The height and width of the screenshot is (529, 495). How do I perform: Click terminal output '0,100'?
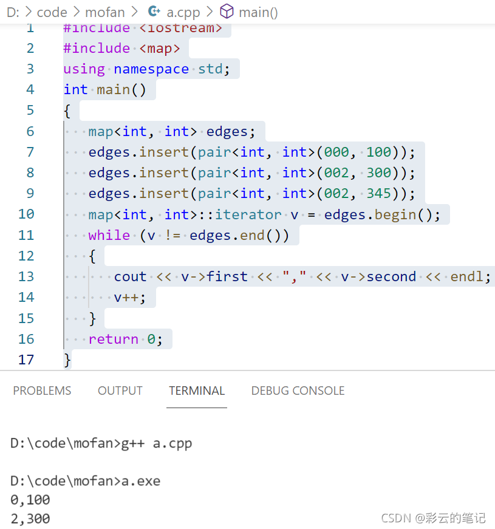[x=30, y=500]
